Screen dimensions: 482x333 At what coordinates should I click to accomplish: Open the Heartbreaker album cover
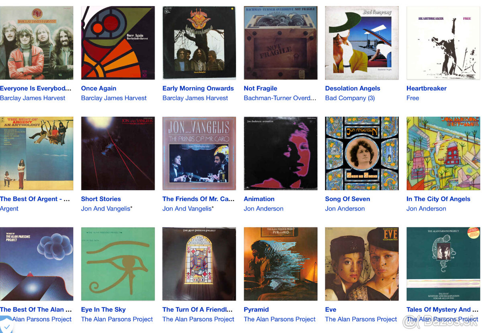coord(443,43)
